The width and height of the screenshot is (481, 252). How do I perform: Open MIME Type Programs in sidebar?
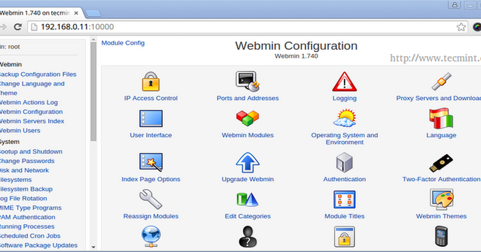pyautogui.click(x=31, y=208)
